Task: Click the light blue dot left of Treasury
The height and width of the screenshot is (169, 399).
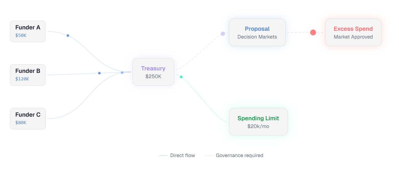Action: tap(122, 73)
